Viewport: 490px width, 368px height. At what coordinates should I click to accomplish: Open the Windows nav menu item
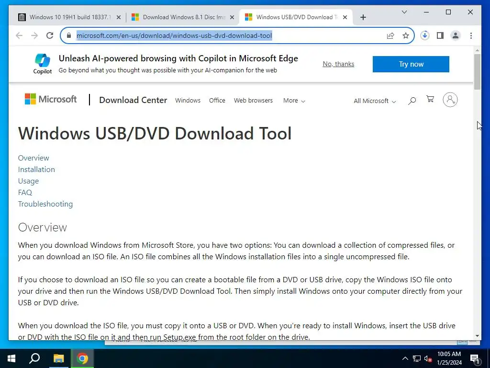pyautogui.click(x=188, y=101)
